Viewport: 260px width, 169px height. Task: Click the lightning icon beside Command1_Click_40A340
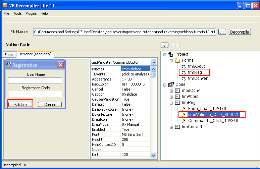(x=184, y=121)
